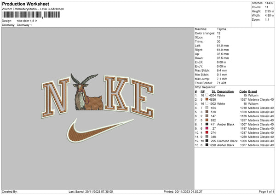
Task: Click the barcode under the worksheet title
Action: (31, 15)
